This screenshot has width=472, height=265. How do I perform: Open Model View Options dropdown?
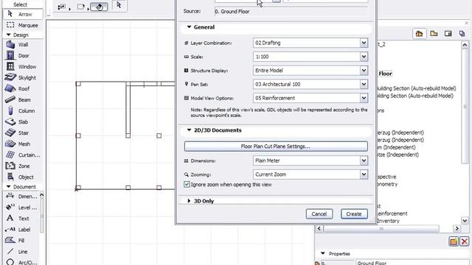tap(310, 98)
